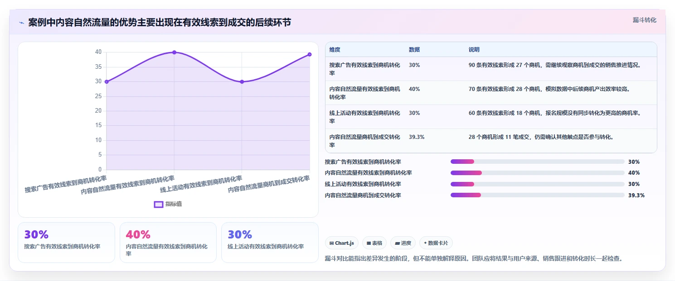
Task: Click the page title about 内容自然流量的优势
Action: [x=160, y=23]
